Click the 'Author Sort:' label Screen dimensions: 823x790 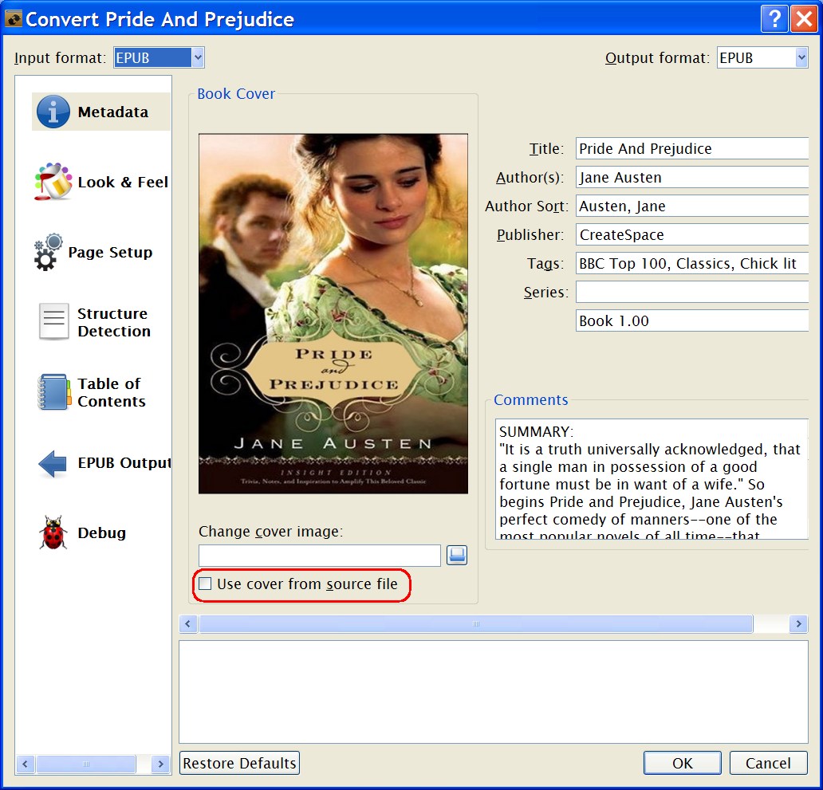coord(526,206)
